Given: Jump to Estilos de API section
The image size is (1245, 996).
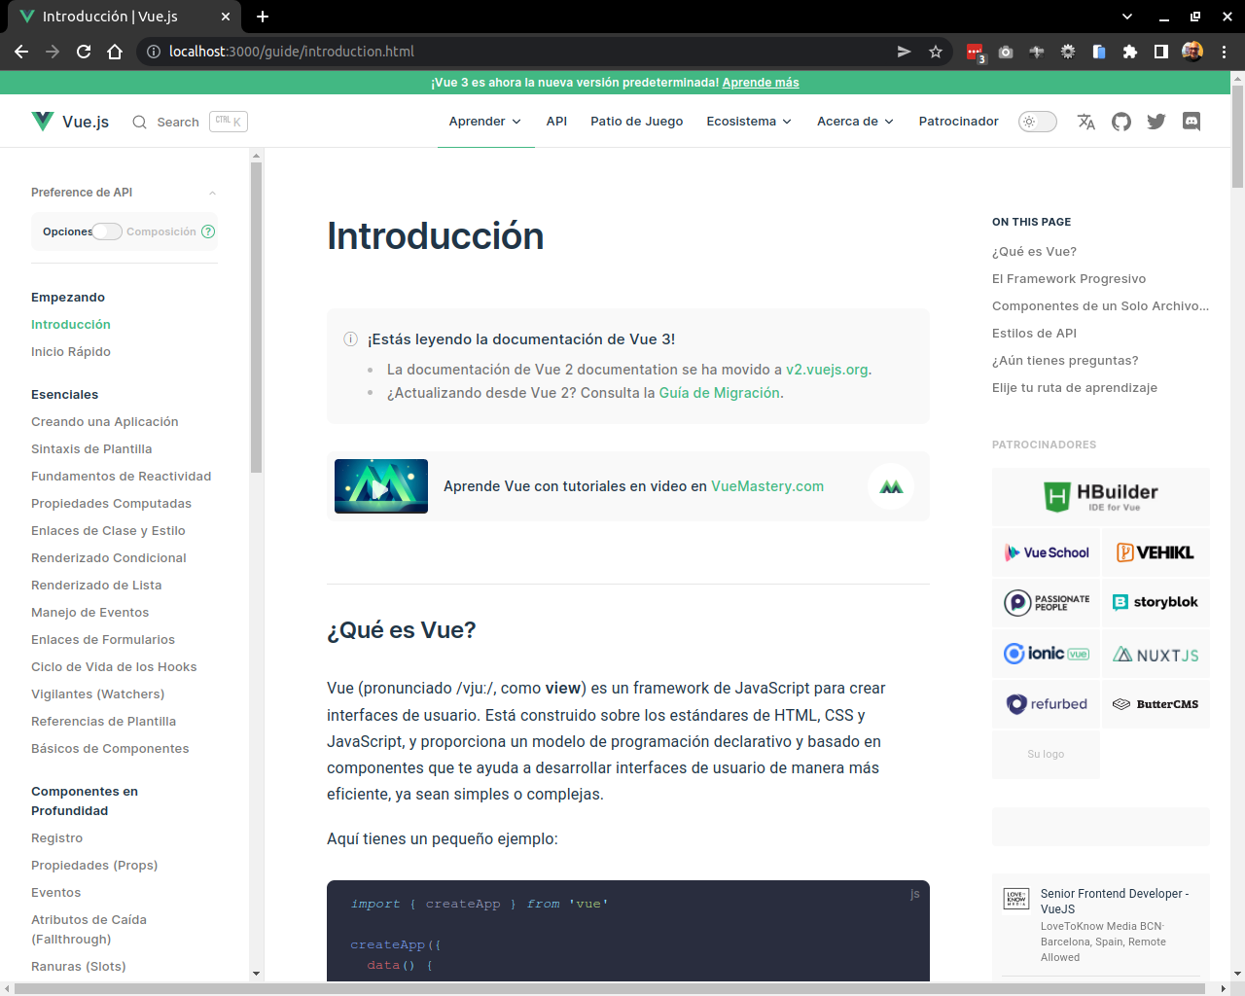Looking at the screenshot, I should click(x=1034, y=334).
